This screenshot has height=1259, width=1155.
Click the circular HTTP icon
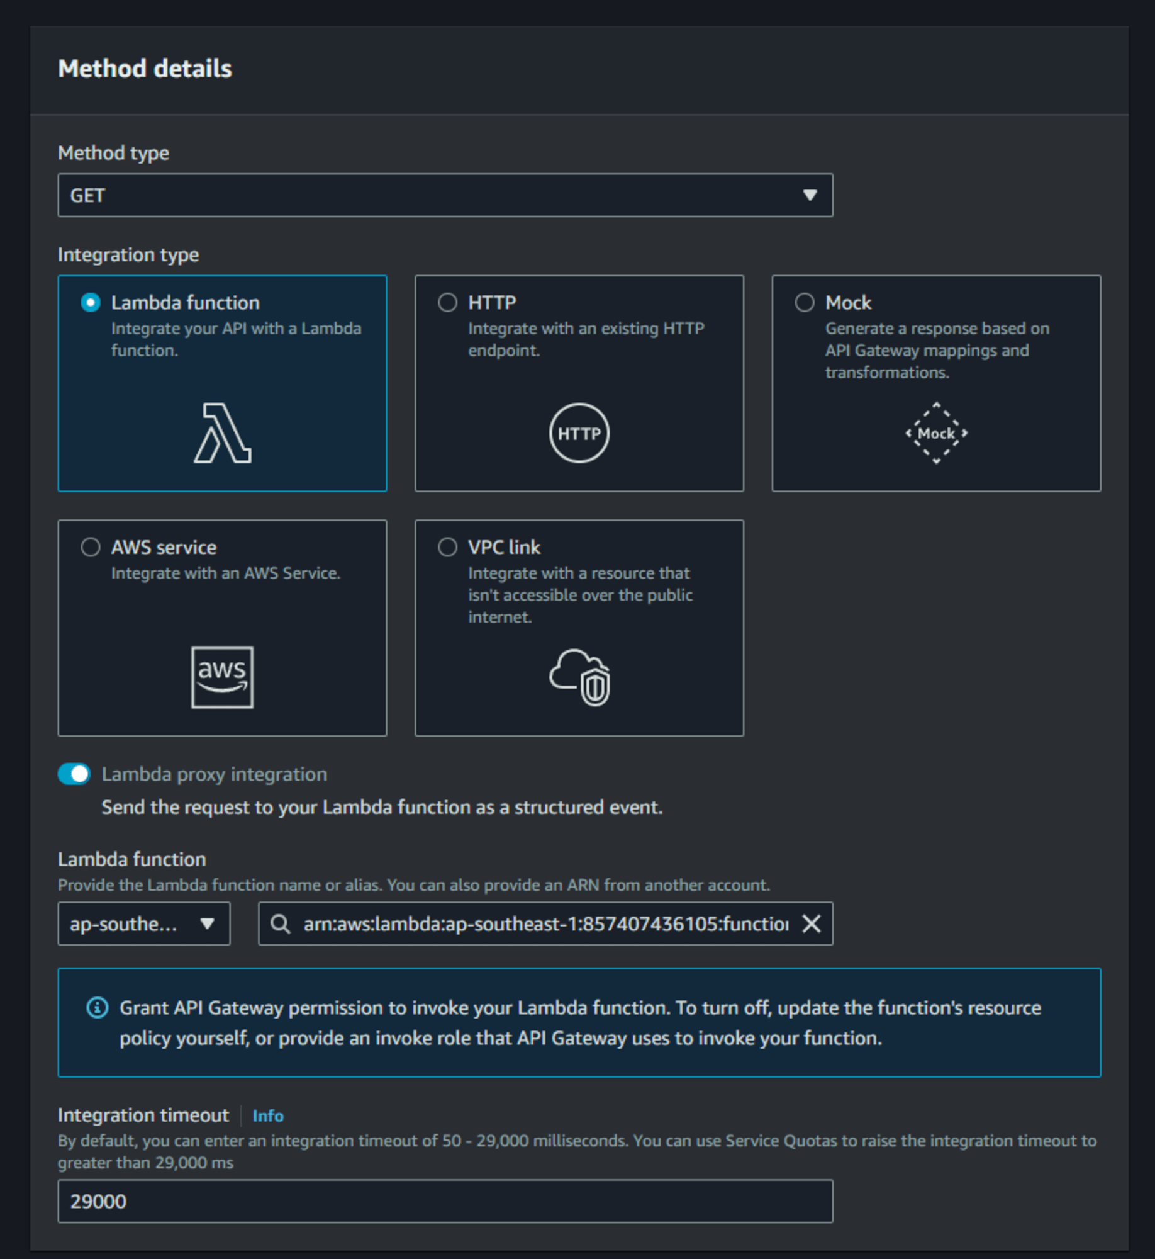point(579,433)
